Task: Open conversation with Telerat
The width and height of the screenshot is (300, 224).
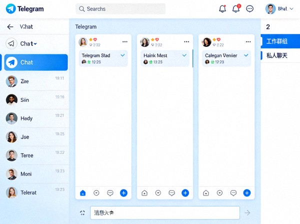Action: pyautogui.click(x=35, y=193)
